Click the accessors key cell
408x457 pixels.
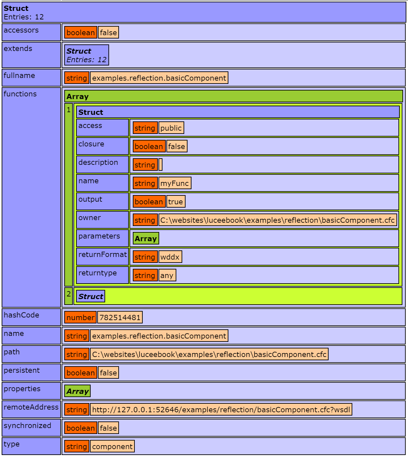click(31, 32)
